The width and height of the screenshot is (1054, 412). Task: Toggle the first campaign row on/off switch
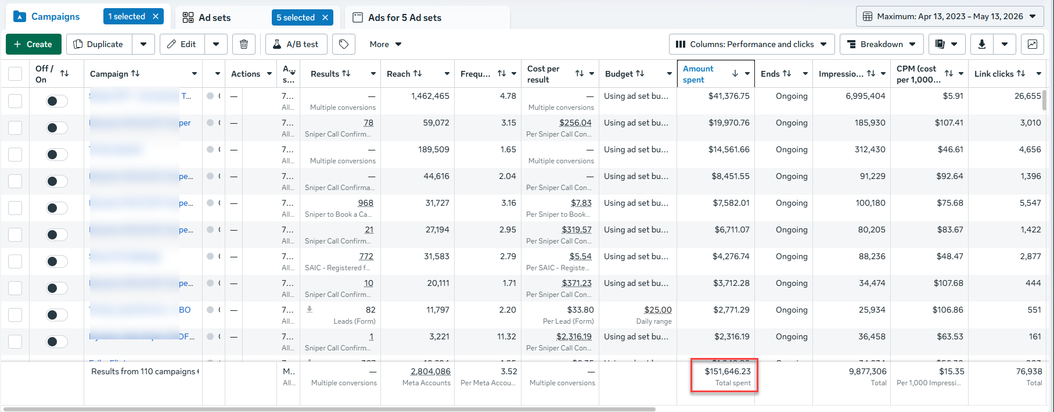click(57, 101)
